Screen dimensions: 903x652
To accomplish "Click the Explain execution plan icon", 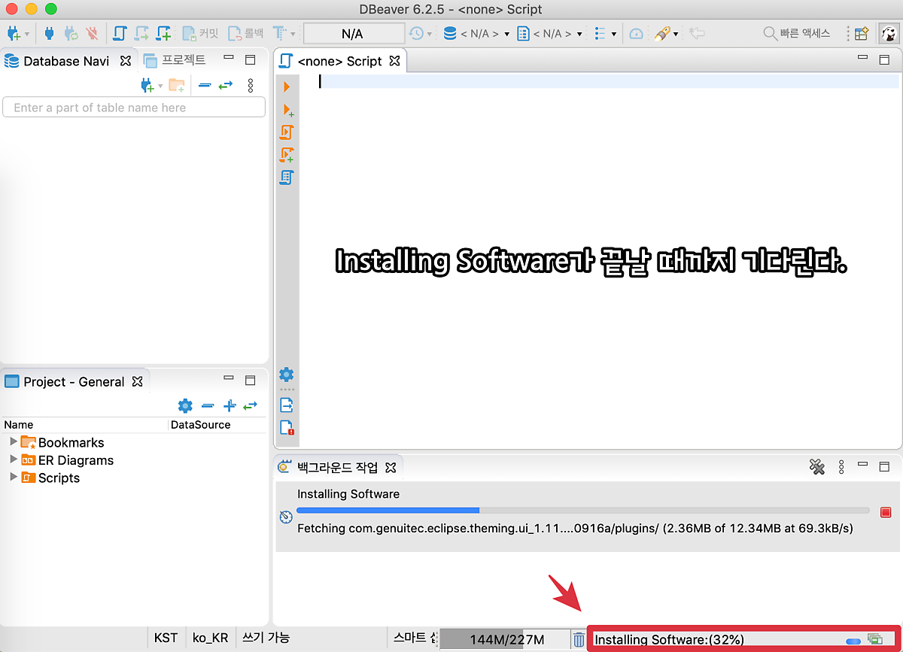I will 287,177.
